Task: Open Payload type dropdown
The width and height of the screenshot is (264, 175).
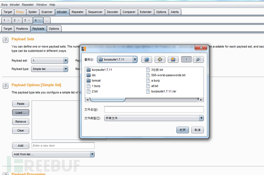Action: coord(66,69)
